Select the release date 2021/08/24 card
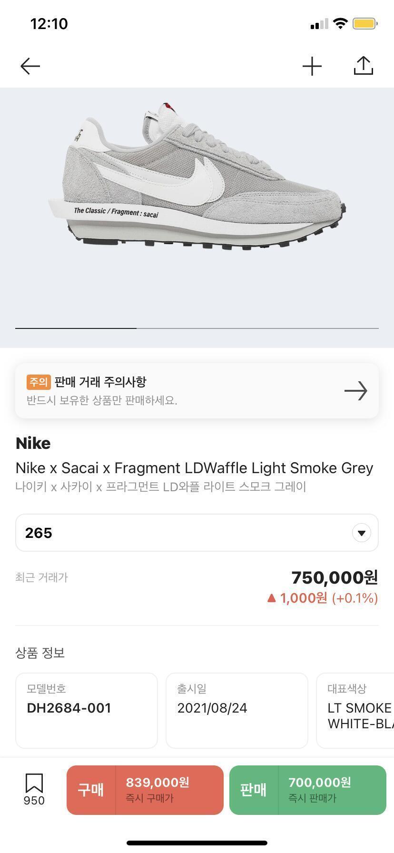This screenshot has width=394, height=853. 237,710
